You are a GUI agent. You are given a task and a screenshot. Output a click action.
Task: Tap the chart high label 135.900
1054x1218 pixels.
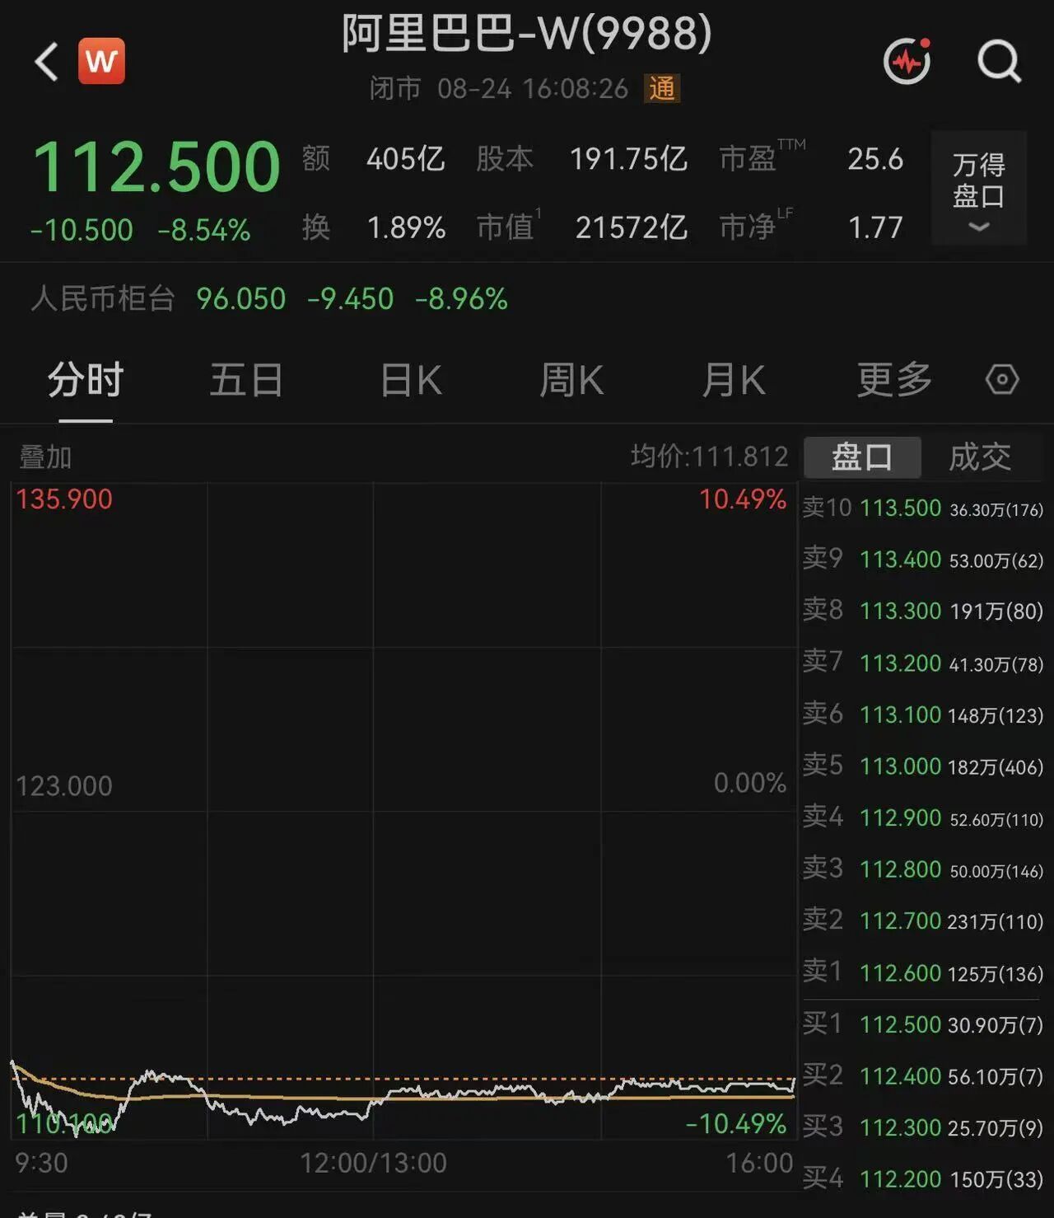(x=64, y=499)
